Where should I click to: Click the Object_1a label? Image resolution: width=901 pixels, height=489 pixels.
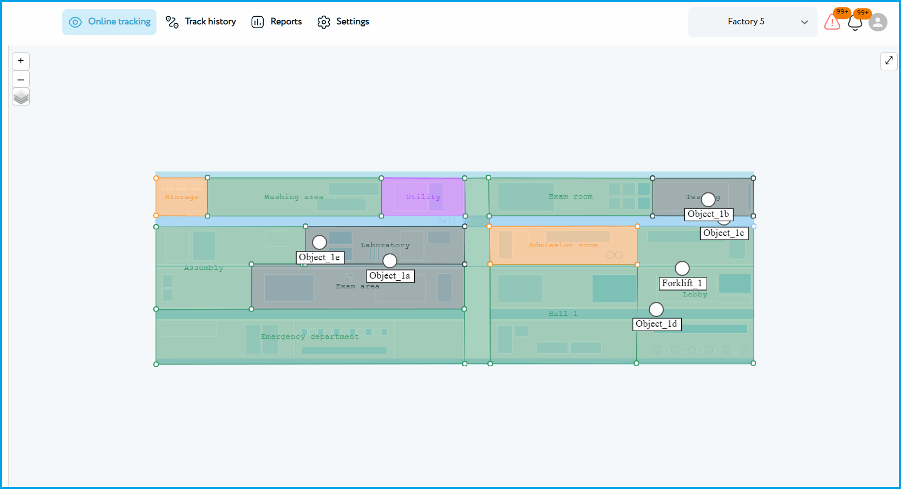pyautogui.click(x=390, y=276)
